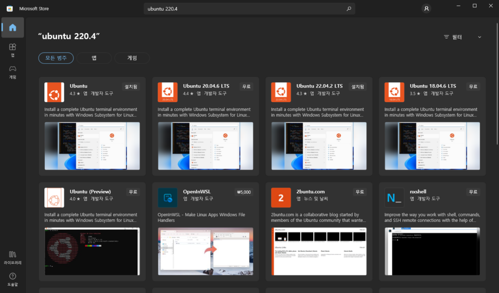Click the Ubuntu 18.04.6 LTS app icon
The width and height of the screenshot is (499, 293).
tap(394, 92)
